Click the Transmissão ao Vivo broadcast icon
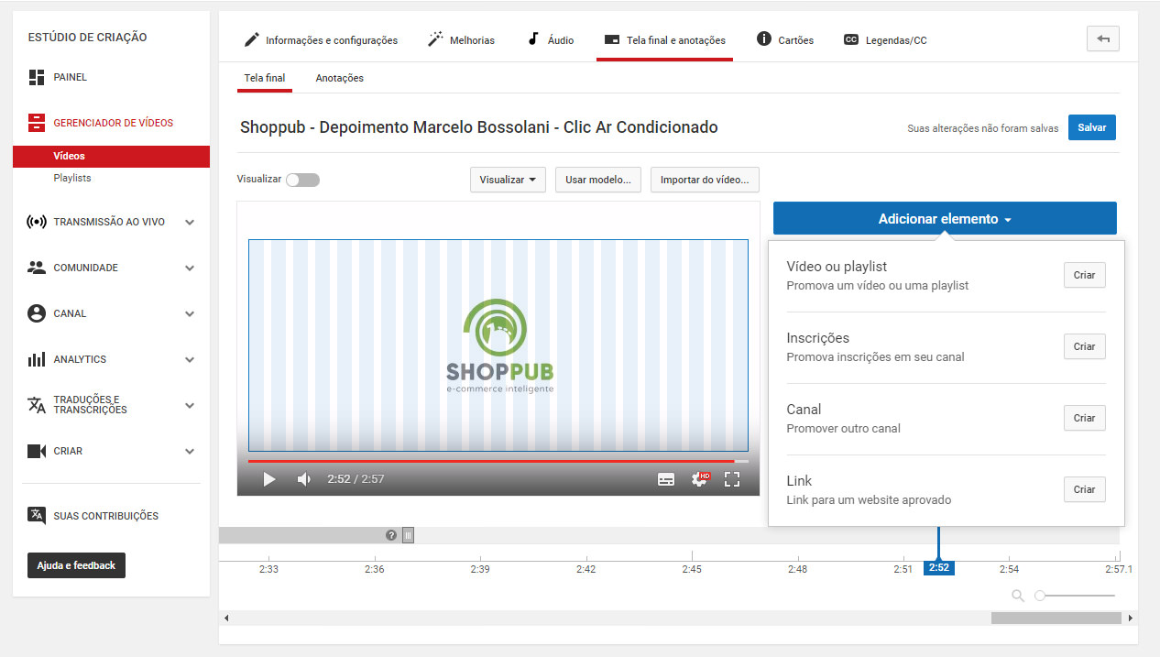 pos(37,222)
